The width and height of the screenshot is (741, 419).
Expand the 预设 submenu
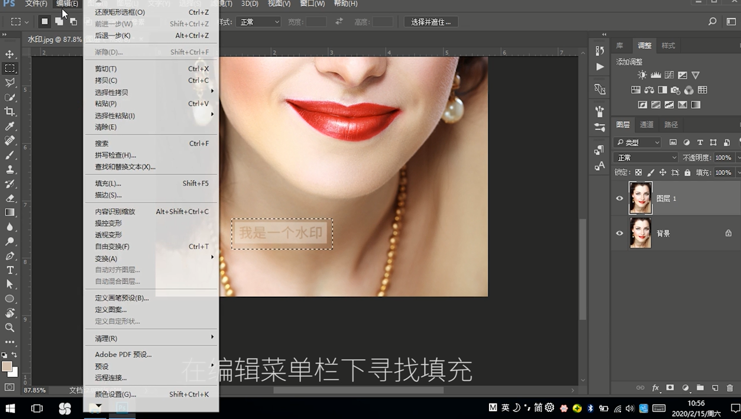coord(151,366)
